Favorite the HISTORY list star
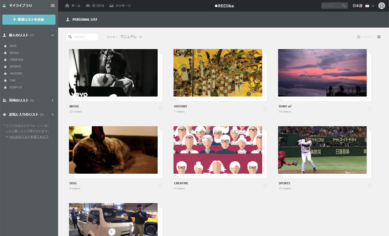 click(x=265, y=108)
